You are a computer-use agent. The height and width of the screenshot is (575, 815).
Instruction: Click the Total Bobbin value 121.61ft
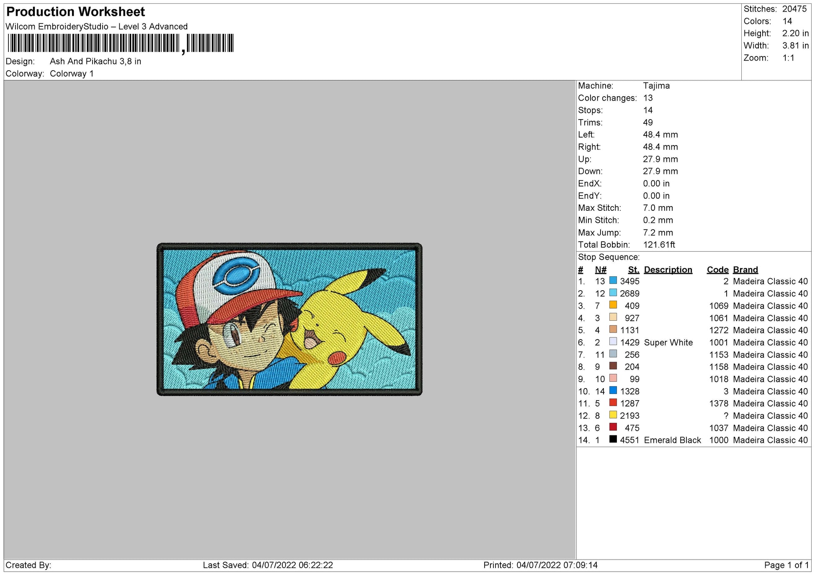pos(659,245)
